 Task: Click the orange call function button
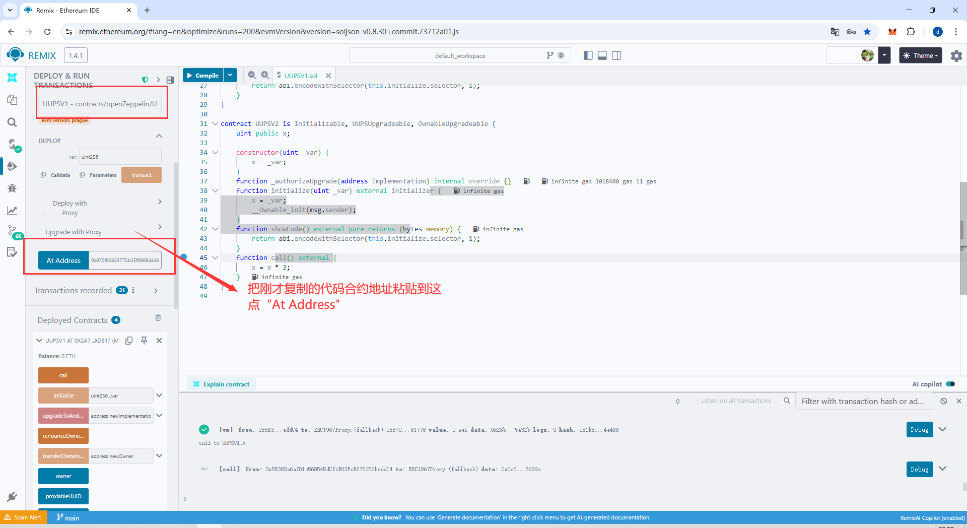click(63, 375)
